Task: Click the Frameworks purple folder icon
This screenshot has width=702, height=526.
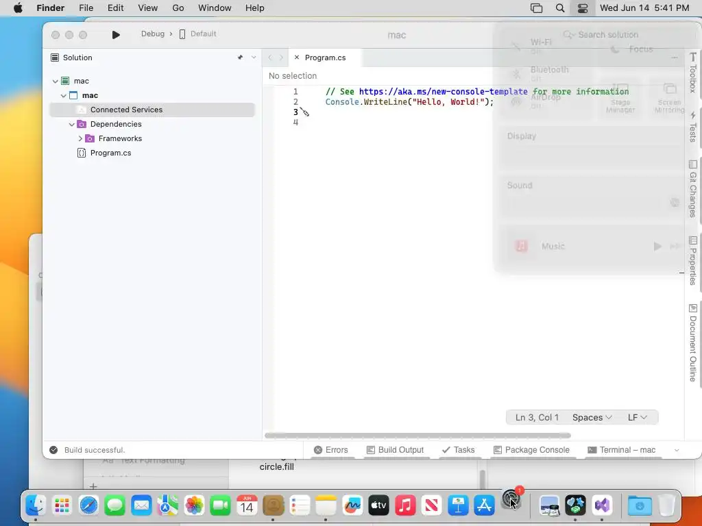Action: (90, 138)
